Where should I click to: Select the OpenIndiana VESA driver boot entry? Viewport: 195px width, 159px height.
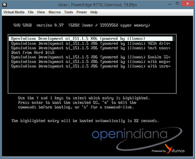coord(91,43)
